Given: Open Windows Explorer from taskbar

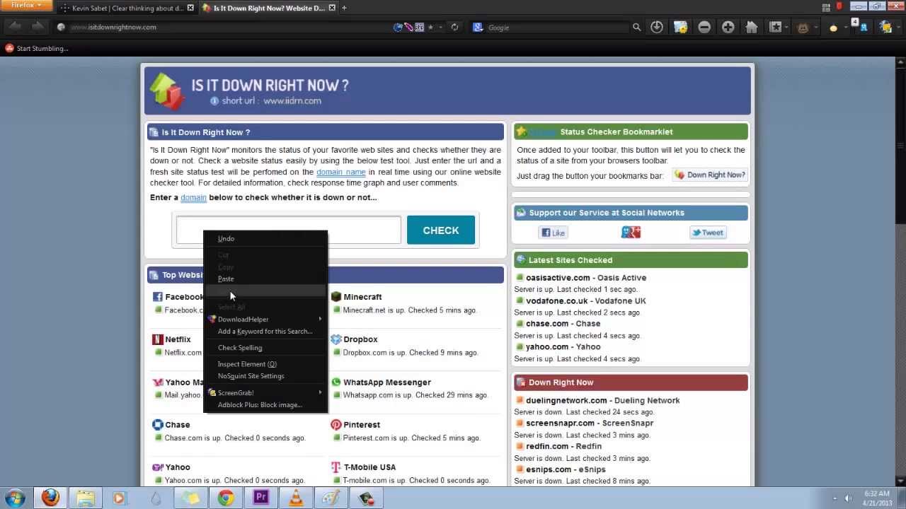Looking at the screenshot, I should pos(85,498).
